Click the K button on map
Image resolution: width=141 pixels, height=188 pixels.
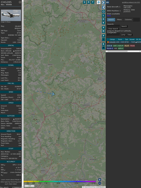coord(103,23)
